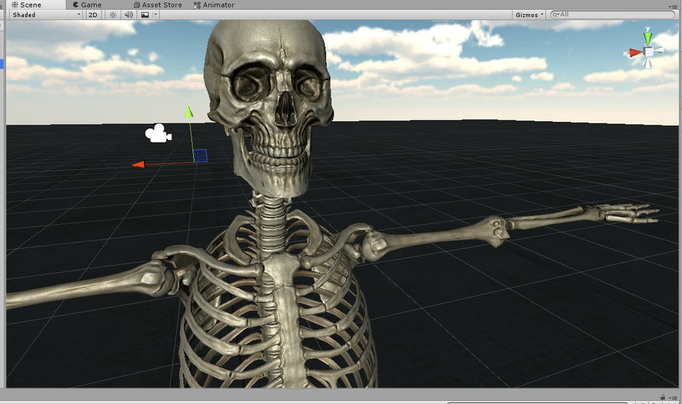Click the red X axis cone on orientation gizmo

click(x=635, y=53)
